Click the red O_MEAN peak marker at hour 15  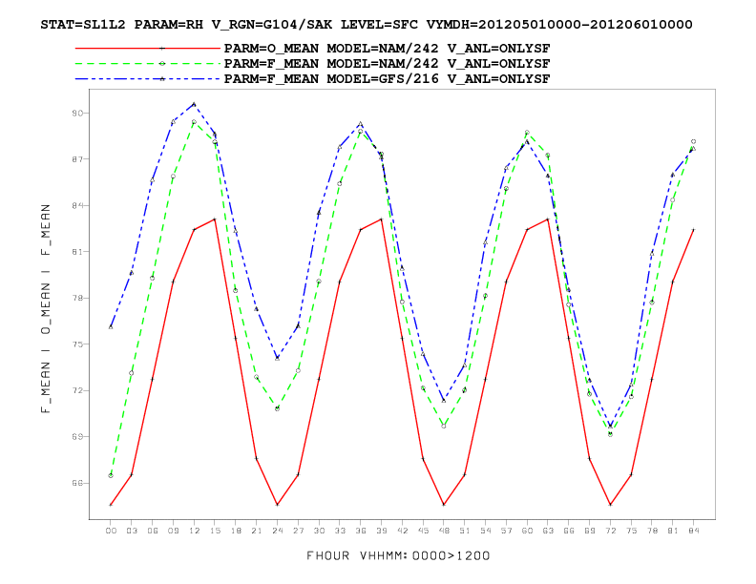[x=215, y=219]
